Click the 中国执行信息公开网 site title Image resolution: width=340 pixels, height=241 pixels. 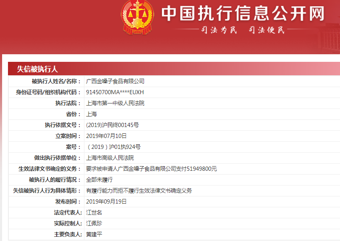pyautogui.click(x=243, y=13)
